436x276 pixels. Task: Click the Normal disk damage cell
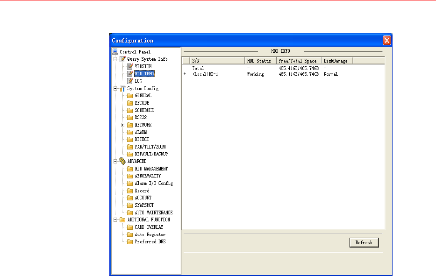click(x=330, y=74)
